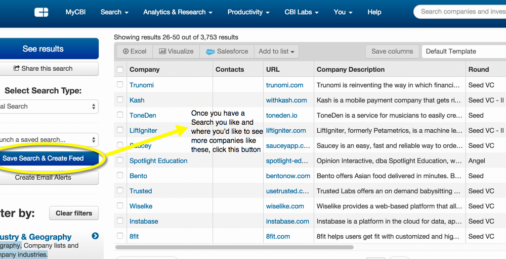The image size is (506, 259).
Task: Click the CB Insights logo icon
Action: tap(41, 12)
